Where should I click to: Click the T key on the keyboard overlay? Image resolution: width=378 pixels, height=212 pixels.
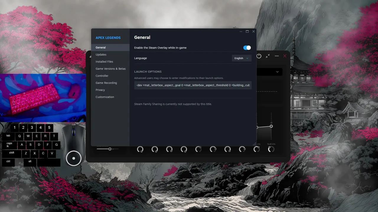[54, 137]
